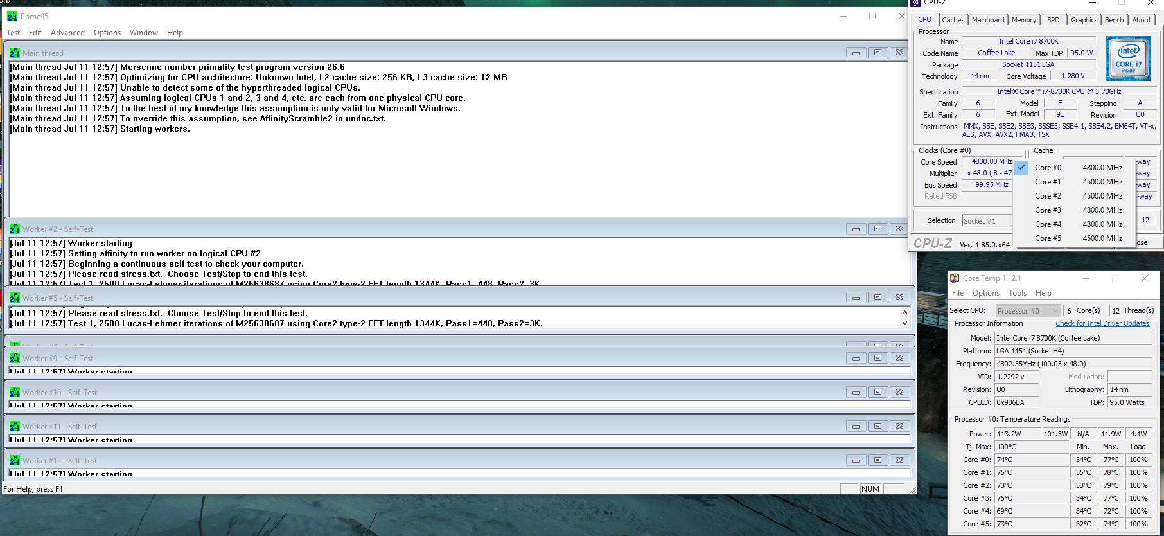The height and width of the screenshot is (536, 1164).
Task: Maximize the Main thread child window
Action: pyautogui.click(x=877, y=53)
